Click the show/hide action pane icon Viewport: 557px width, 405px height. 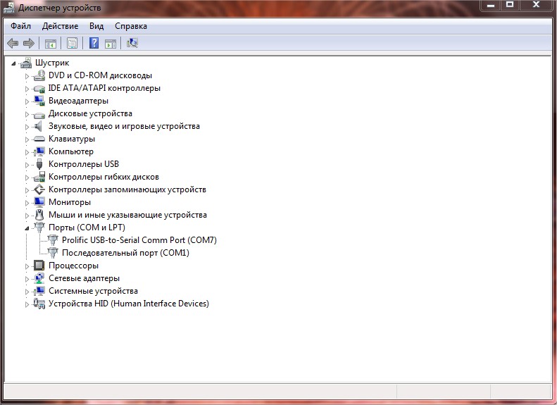[111, 44]
